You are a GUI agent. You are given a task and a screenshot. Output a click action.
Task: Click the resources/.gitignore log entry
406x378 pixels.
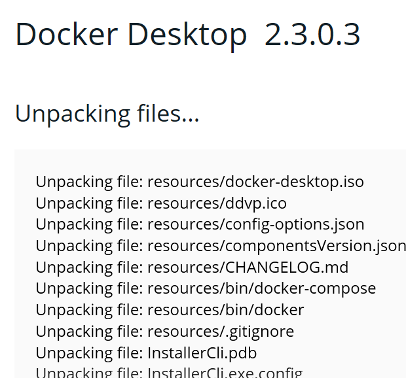point(164,332)
